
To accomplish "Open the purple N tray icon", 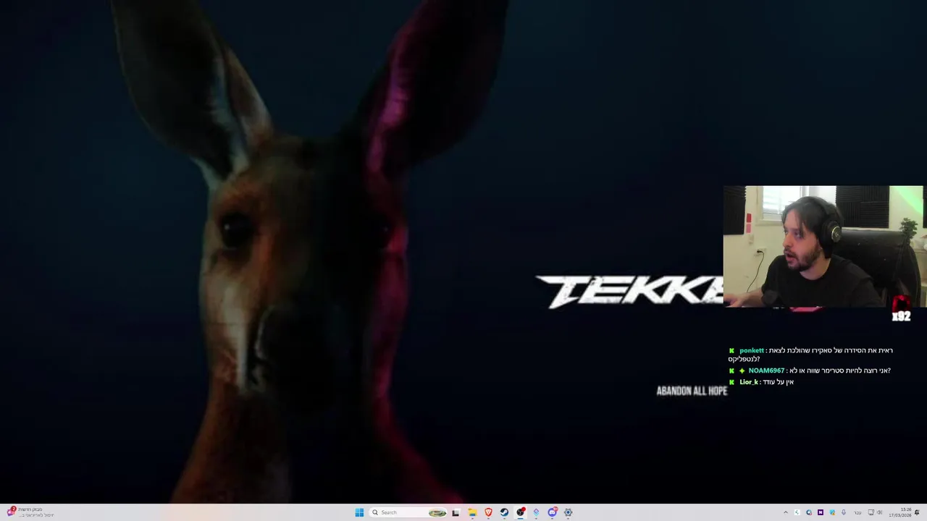I will coord(821,512).
